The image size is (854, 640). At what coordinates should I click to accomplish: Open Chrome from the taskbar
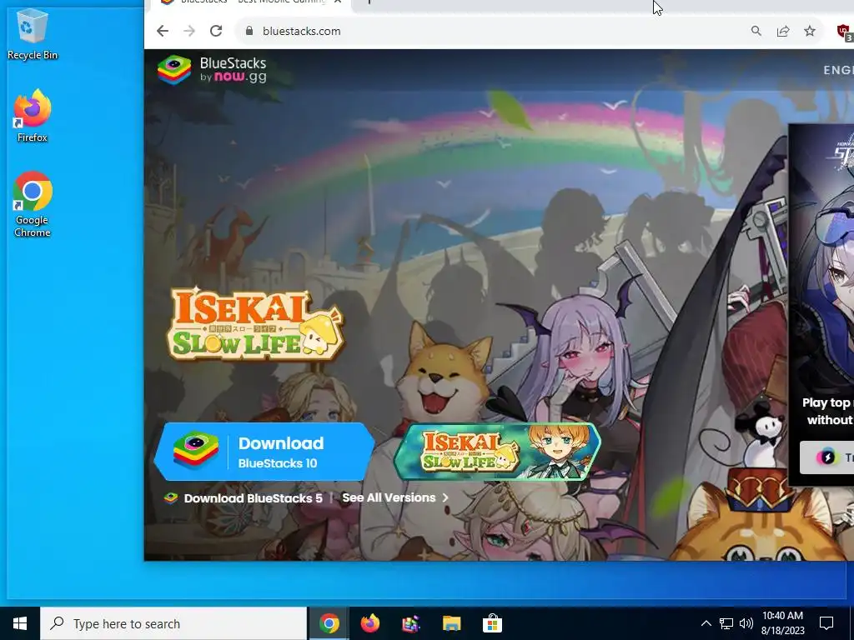tap(329, 623)
